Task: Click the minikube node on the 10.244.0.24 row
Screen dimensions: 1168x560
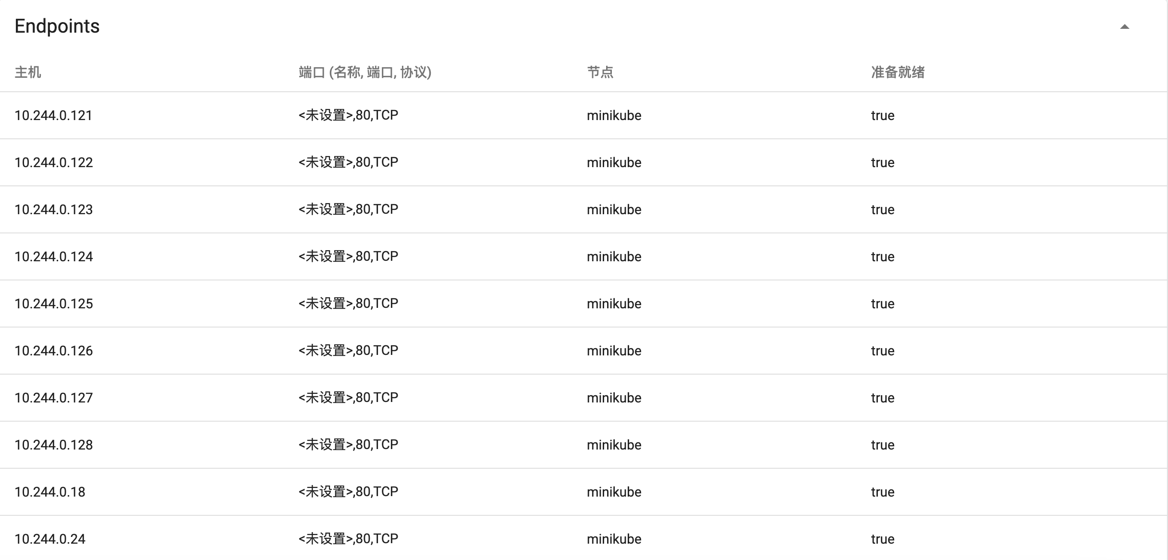Action: click(613, 538)
